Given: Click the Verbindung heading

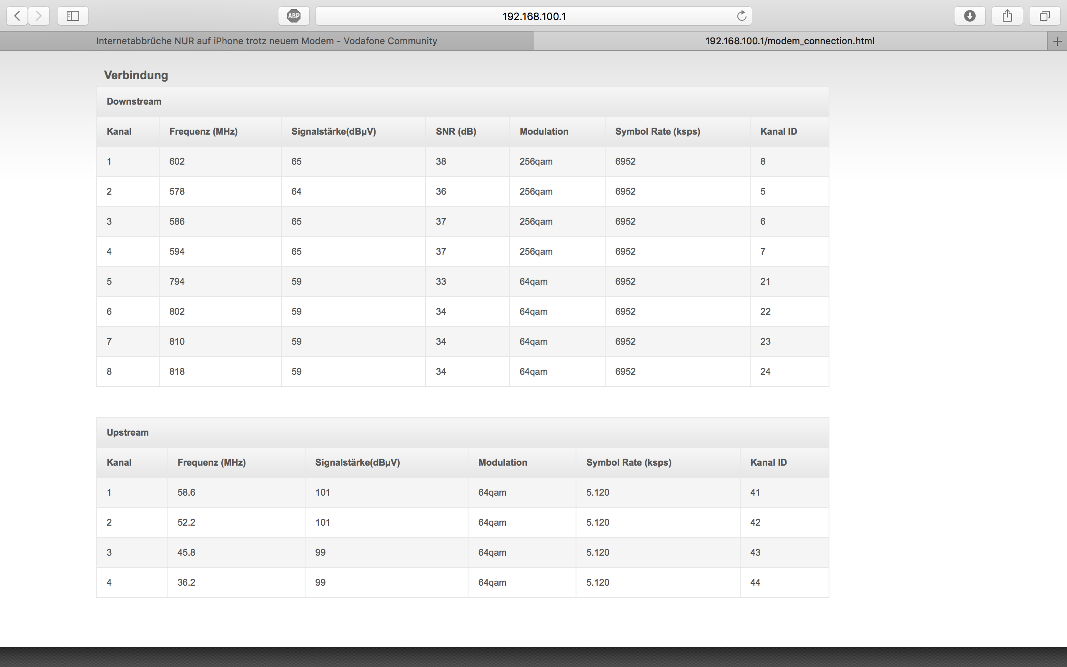Looking at the screenshot, I should (x=136, y=75).
